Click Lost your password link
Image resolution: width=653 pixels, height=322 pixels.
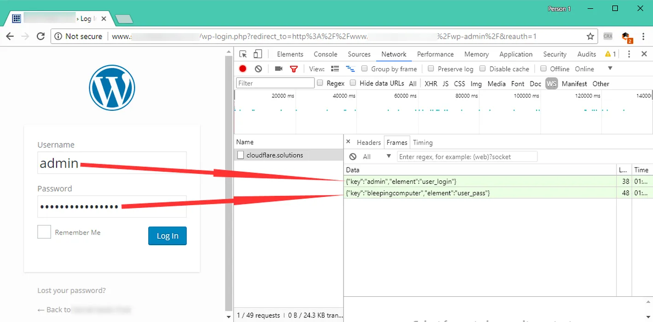71,290
